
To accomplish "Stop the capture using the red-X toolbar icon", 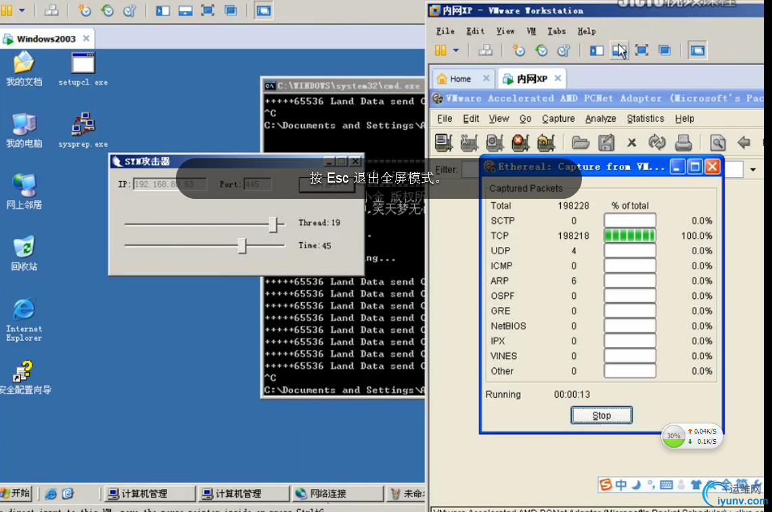I will 520,143.
